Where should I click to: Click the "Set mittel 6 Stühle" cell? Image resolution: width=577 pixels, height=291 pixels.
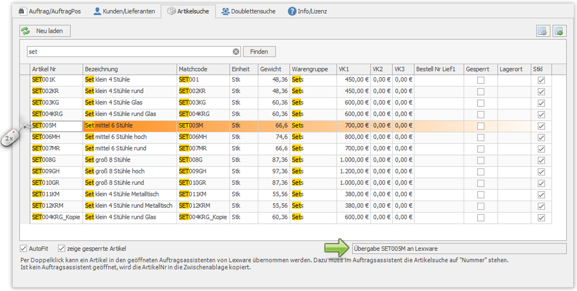pos(130,126)
